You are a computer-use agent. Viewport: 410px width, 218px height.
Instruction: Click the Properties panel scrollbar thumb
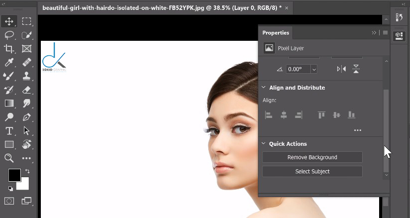click(386, 131)
